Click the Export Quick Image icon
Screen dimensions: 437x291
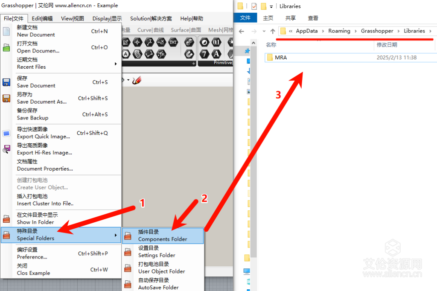[x=6, y=133]
